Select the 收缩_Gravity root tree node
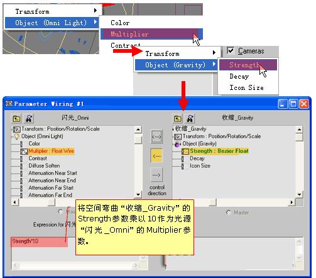 [x=191, y=129]
